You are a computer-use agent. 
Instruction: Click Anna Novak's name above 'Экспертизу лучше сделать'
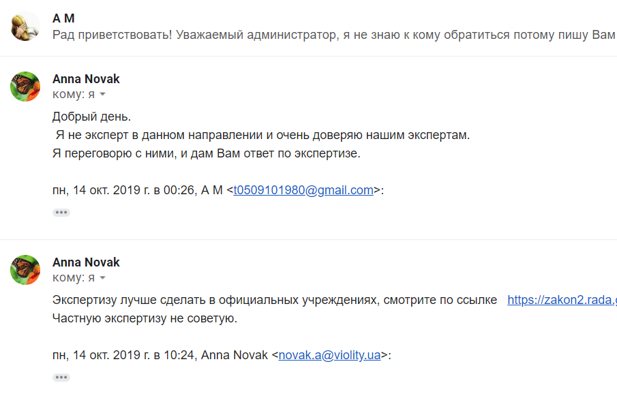pyautogui.click(x=86, y=262)
